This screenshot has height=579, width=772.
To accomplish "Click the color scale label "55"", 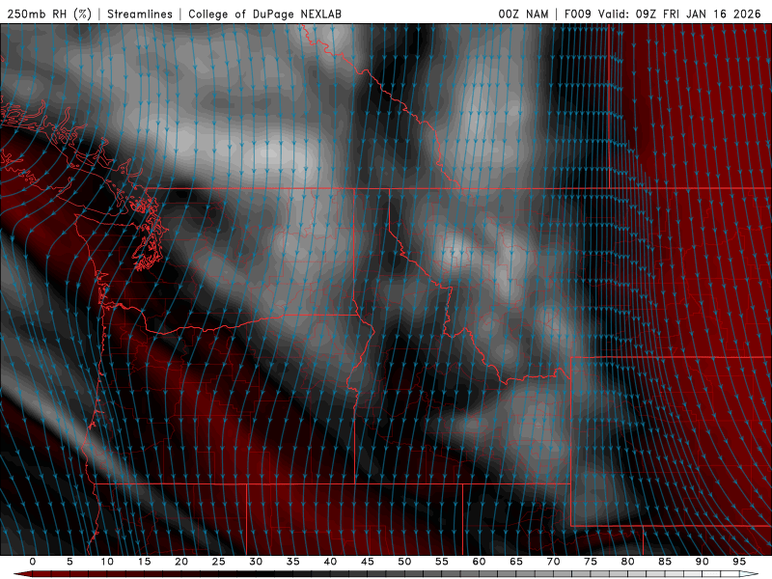I will coord(442,562).
